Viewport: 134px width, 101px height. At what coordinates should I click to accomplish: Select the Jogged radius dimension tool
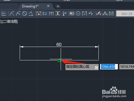[x=18, y=13]
